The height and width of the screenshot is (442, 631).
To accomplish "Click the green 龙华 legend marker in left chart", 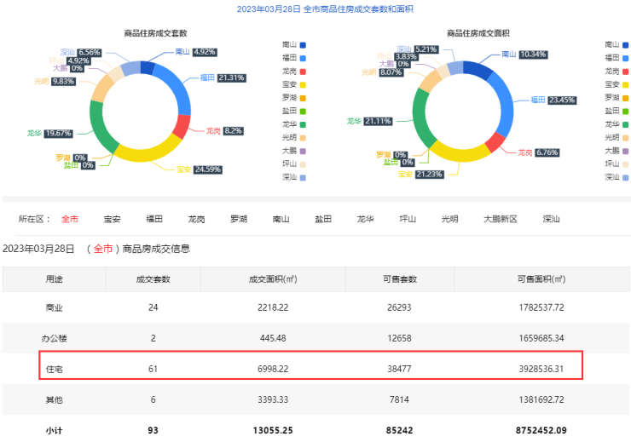I will click(303, 124).
